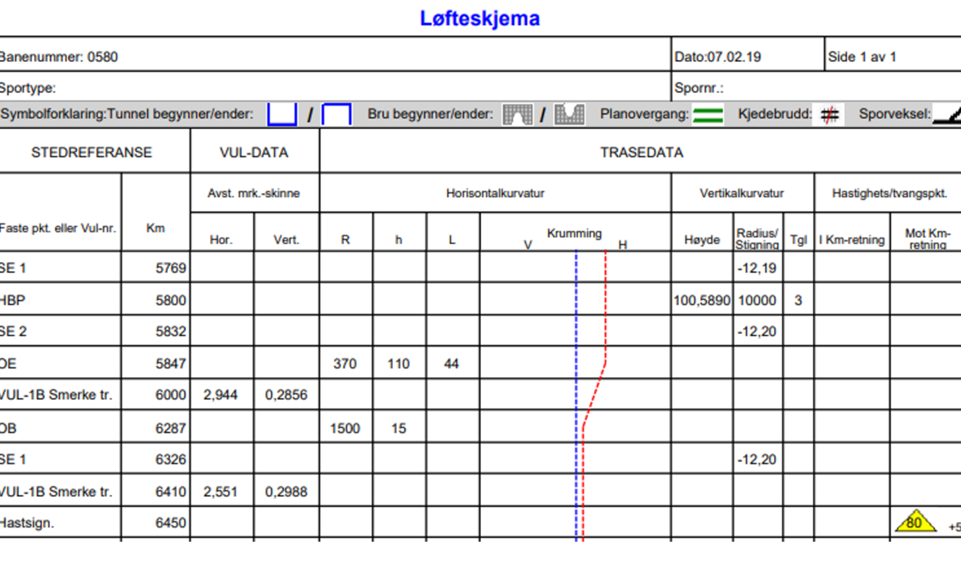The height and width of the screenshot is (569, 961).
Task: Click the Avst. mrk.-skinne subheader
Action: (253, 193)
